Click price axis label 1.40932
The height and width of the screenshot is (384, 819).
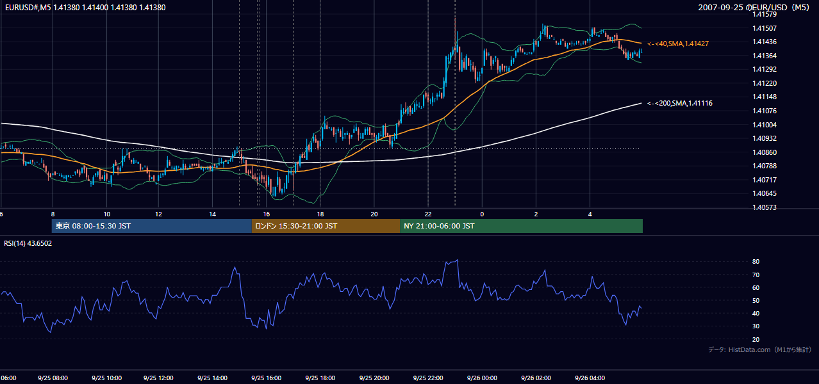tap(763, 138)
